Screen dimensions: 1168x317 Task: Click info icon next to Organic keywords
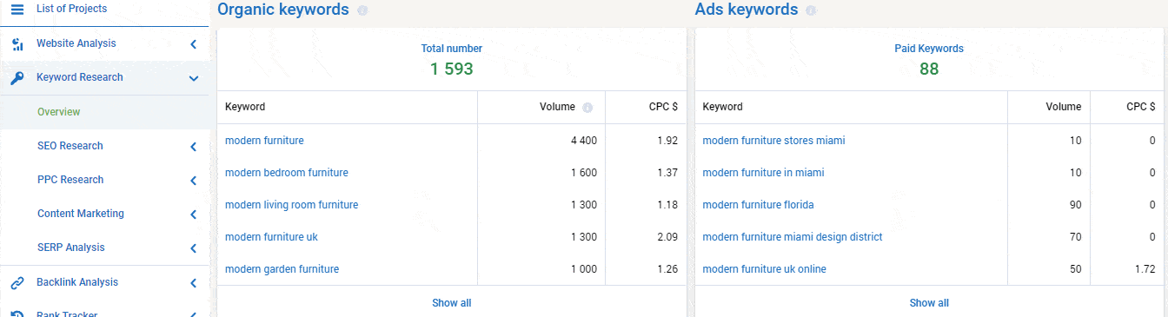[362, 11]
